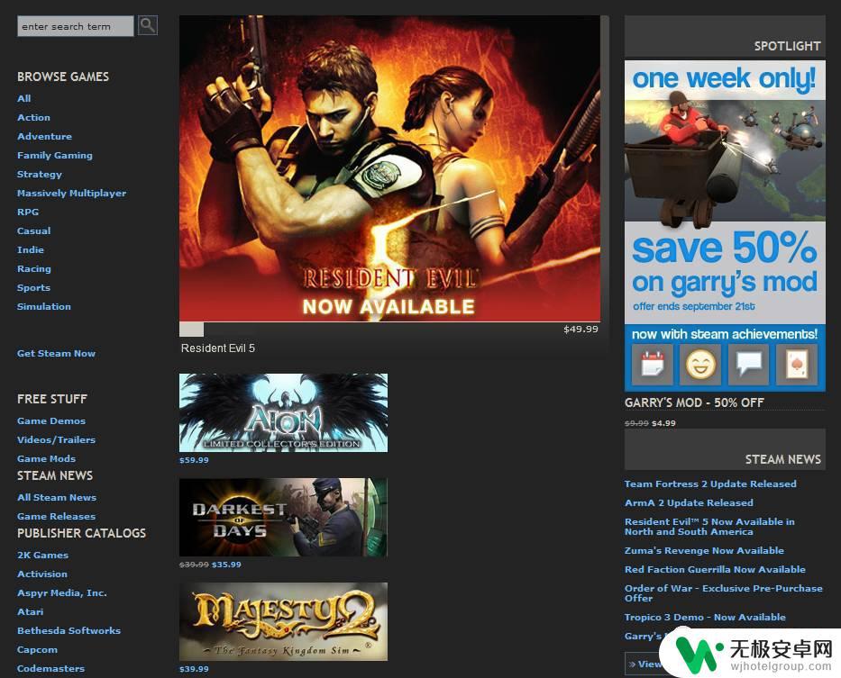Open the Capcom publisher catalog
Screen dimensions: 841x678
(x=38, y=649)
